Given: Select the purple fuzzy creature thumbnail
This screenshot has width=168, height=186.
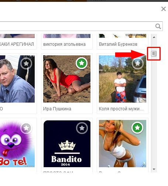Looking at the screenshot, I should (17, 144).
